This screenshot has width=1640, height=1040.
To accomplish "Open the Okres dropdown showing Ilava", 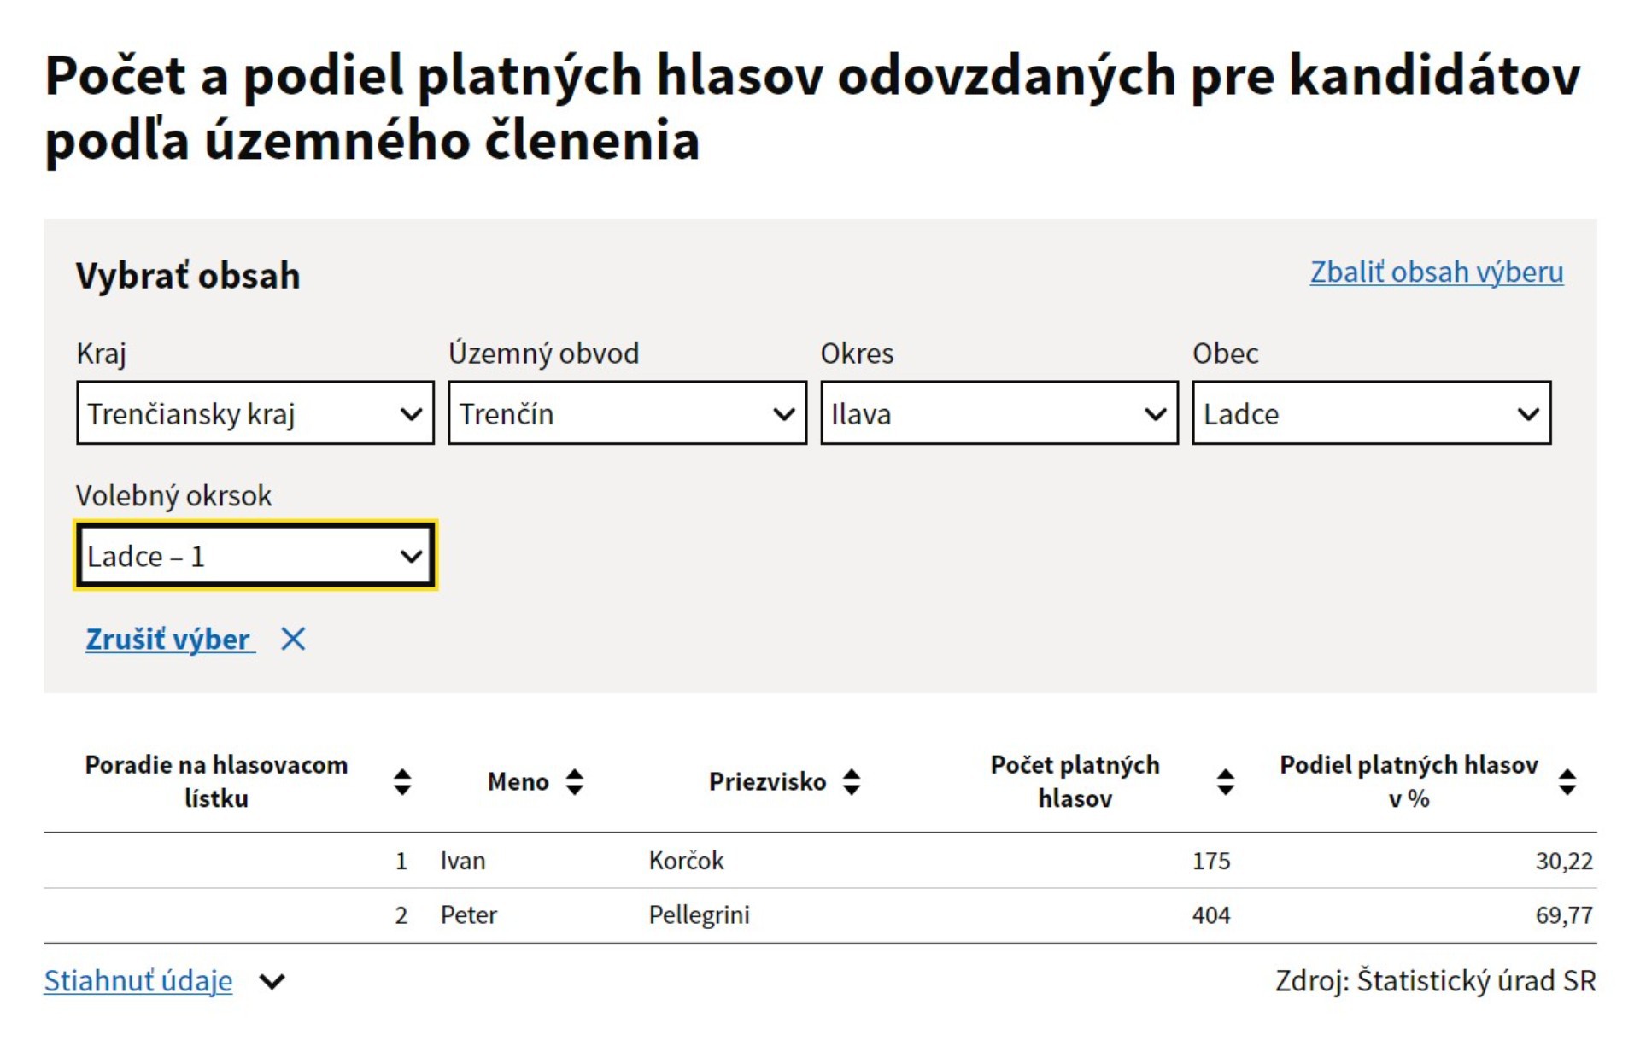I will point(999,413).
